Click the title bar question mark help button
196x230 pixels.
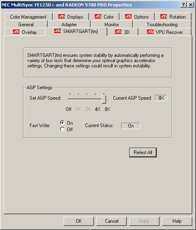point(183,5)
